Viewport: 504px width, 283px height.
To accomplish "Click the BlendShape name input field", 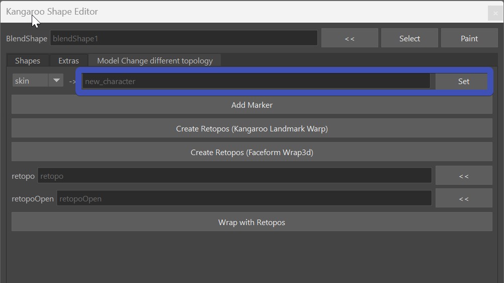I will coord(184,38).
